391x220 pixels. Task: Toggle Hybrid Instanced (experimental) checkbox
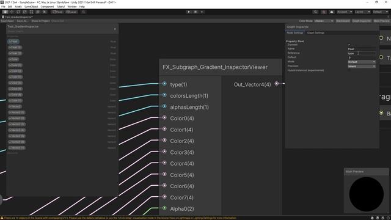coord(349,70)
